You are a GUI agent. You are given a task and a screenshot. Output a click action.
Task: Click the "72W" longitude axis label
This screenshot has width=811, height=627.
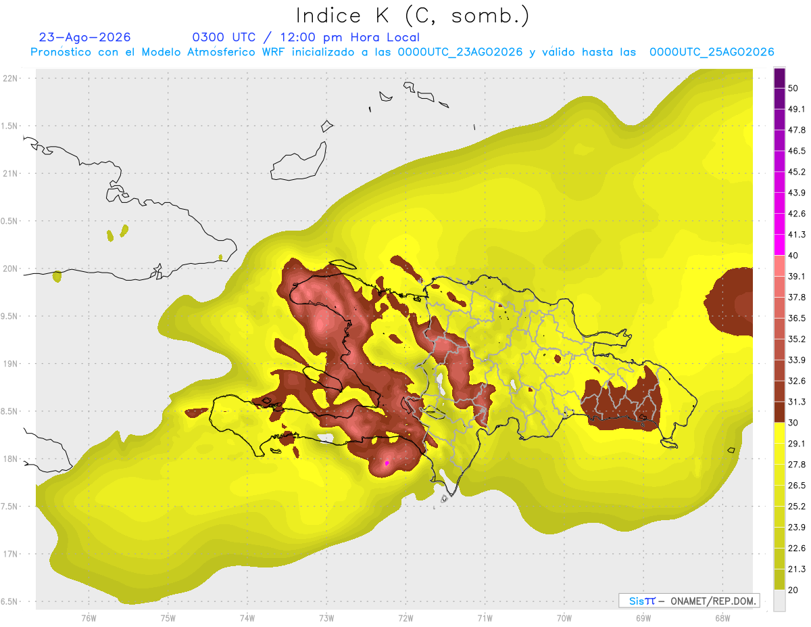coord(405,618)
